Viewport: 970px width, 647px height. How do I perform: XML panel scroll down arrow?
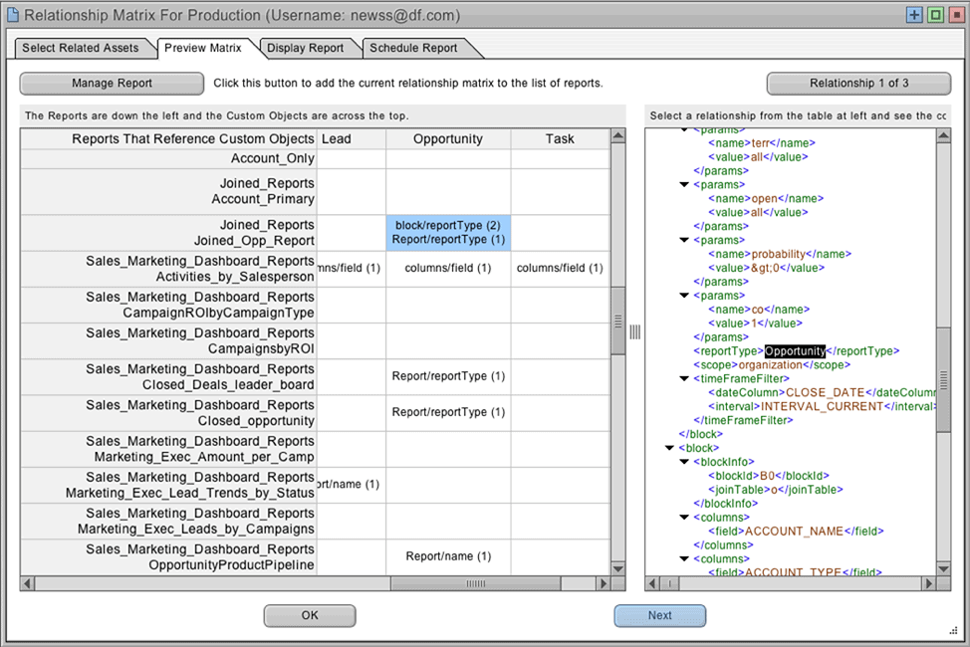click(x=943, y=567)
